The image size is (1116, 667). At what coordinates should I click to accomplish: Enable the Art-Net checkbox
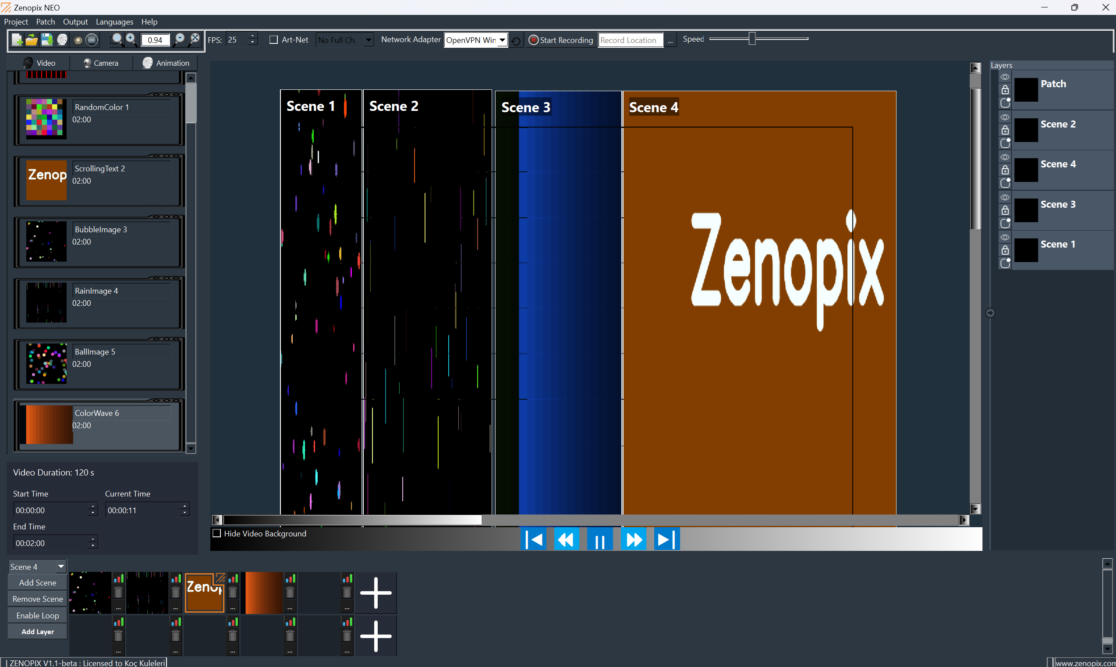[273, 39]
